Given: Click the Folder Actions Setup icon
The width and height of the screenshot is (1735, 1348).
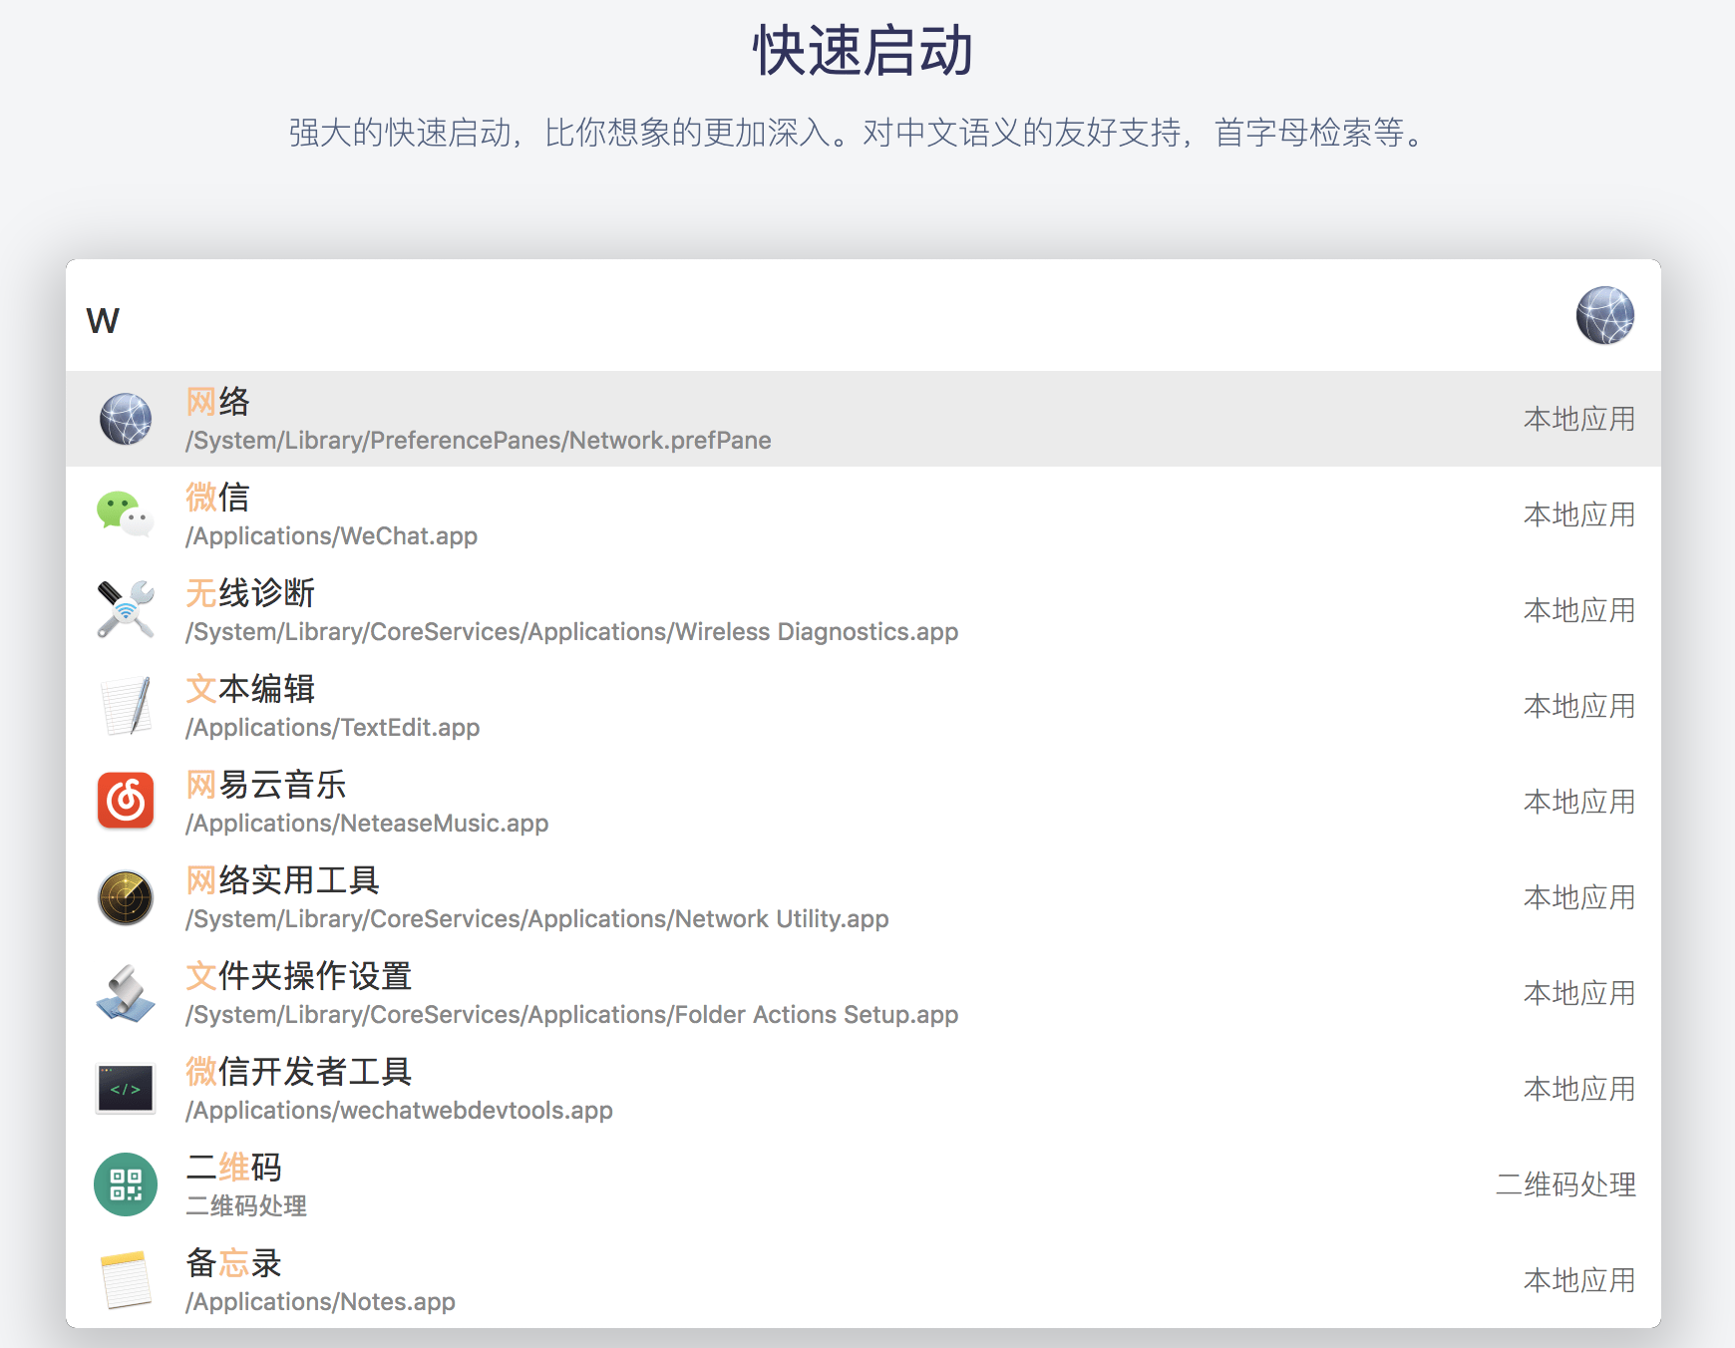Looking at the screenshot, I should 126,993.
